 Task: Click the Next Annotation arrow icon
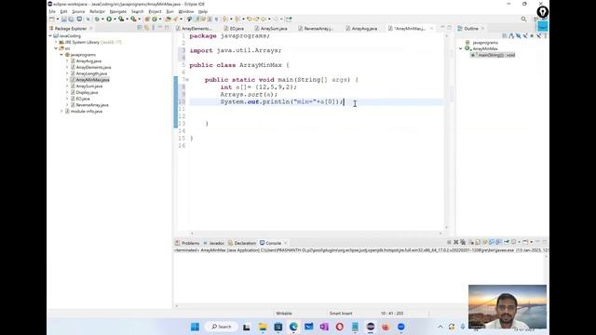[225, 19]
